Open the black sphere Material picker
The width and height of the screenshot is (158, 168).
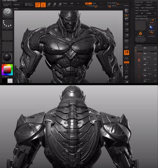(7, 58)
